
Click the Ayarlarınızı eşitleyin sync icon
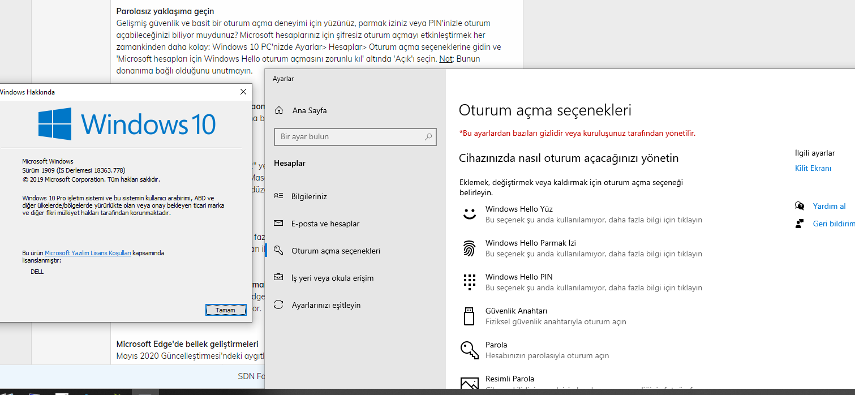click(278, 305)
